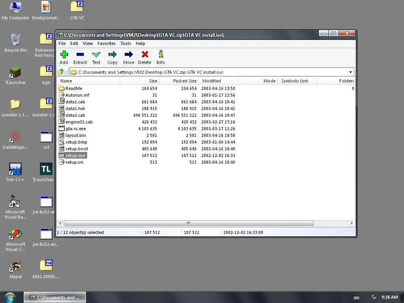Open the File menu

point(62,43)
